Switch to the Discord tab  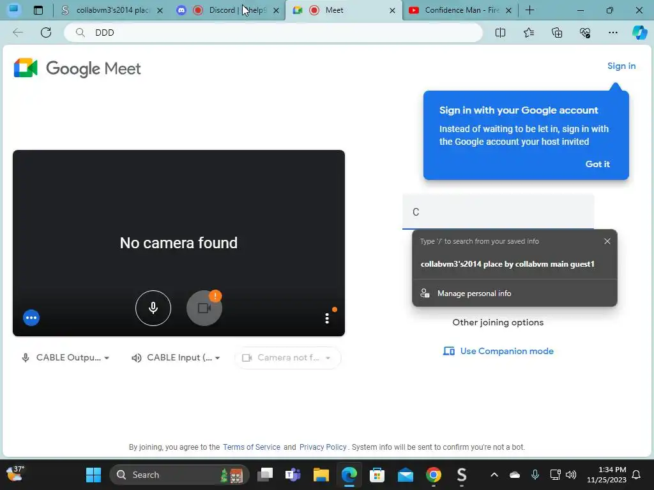tap(228, 10)
